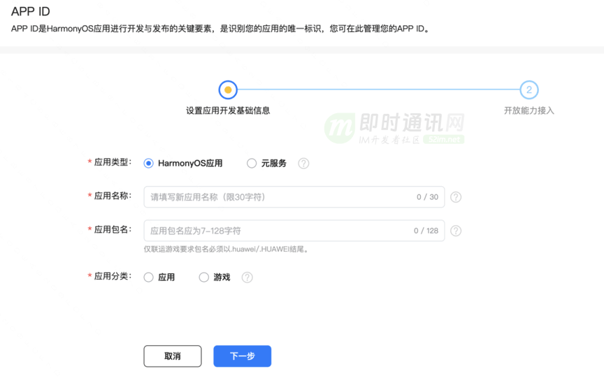Choose 应用 category radio button
This screenshot has height=381, width=604.
[x=148, y=278]
